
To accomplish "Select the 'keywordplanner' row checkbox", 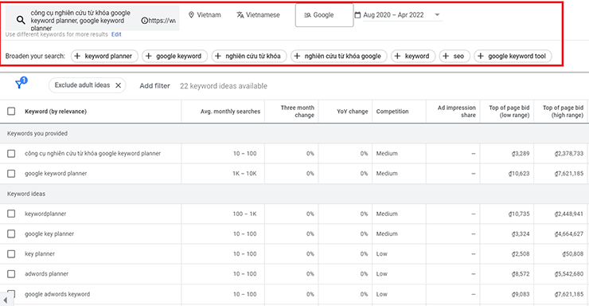I will (x=11, y=214).
